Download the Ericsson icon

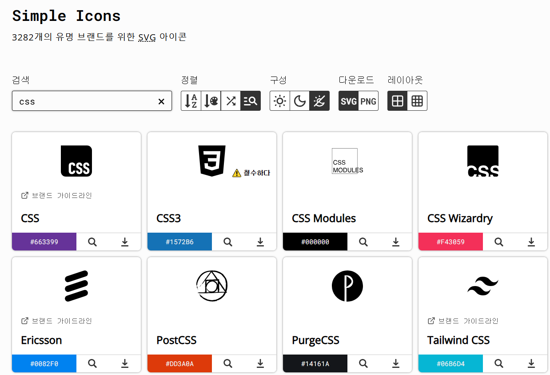pos(125,363)
